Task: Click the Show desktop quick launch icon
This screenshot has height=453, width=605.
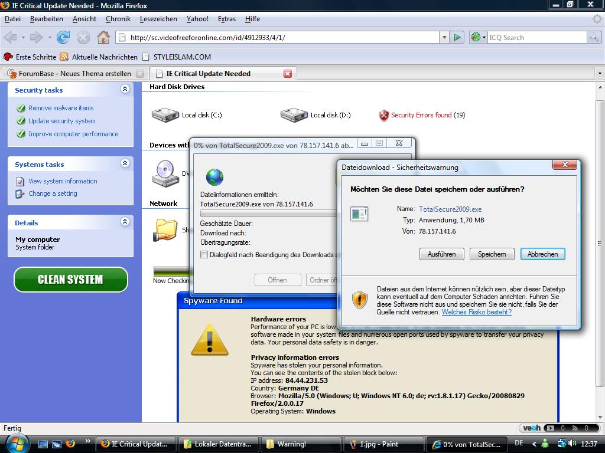Action: 43,444
